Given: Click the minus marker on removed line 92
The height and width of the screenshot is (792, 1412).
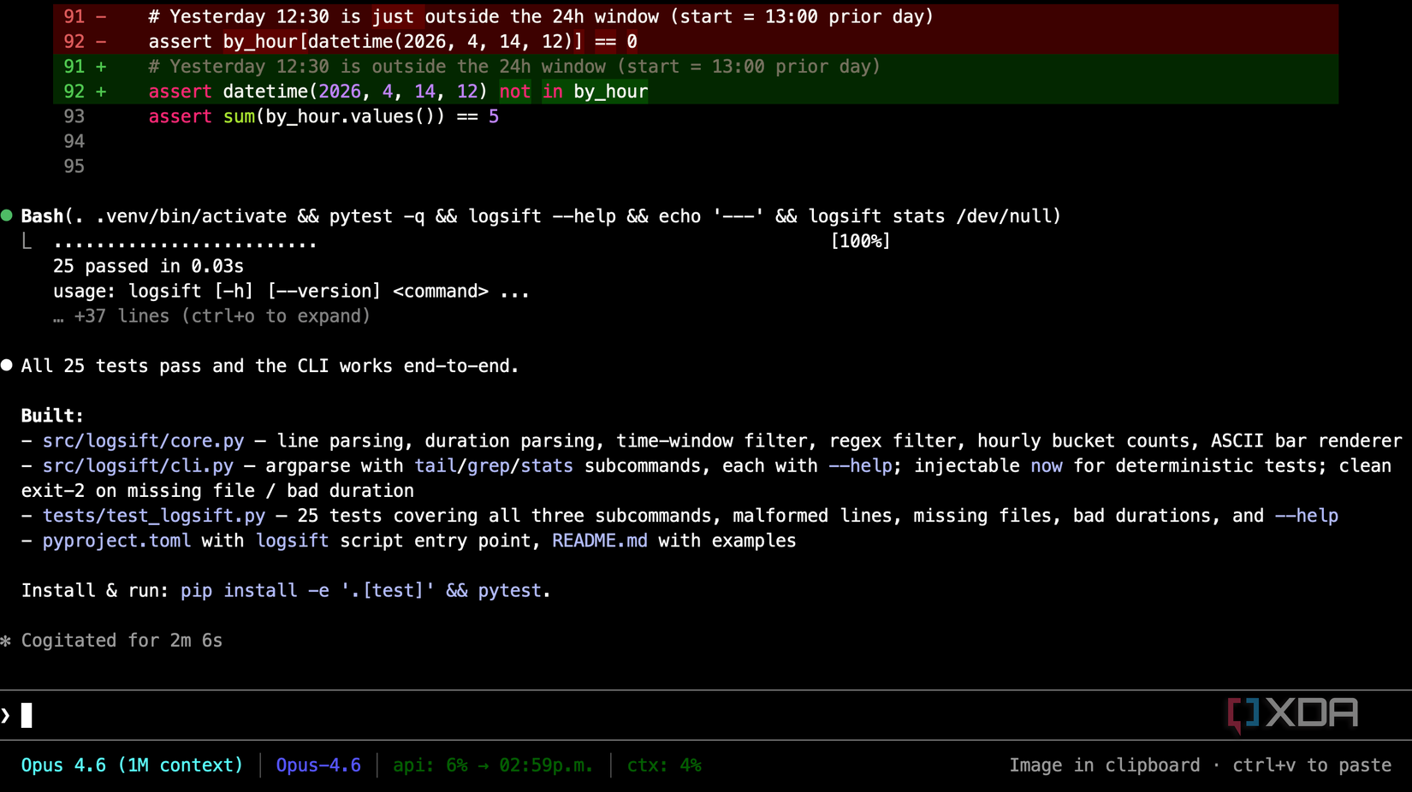Looking at the screenshot, I should click(101, 42).
